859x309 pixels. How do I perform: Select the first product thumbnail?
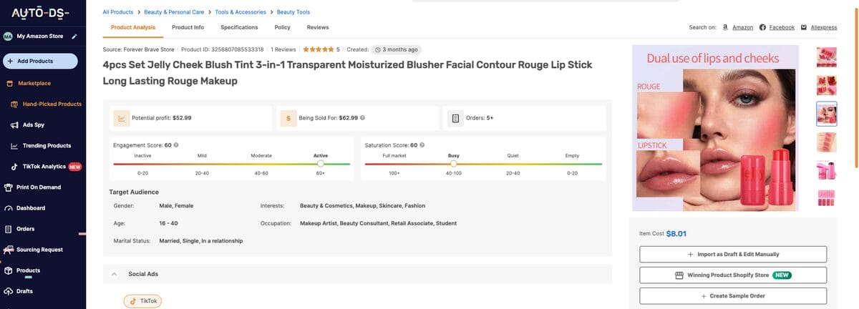[x=826, y=56]
